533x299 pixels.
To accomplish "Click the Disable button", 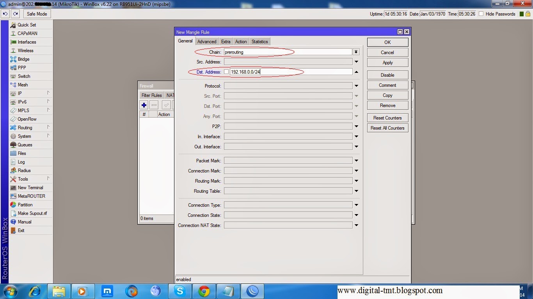I will [387, 75].
